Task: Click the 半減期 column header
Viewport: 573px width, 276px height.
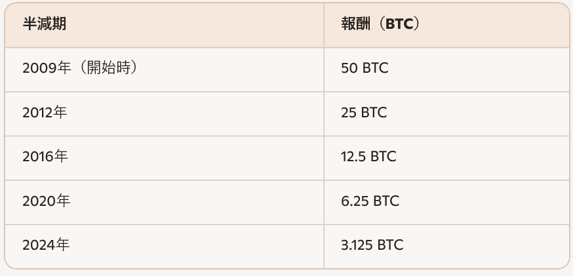Action: pos(45,24)
